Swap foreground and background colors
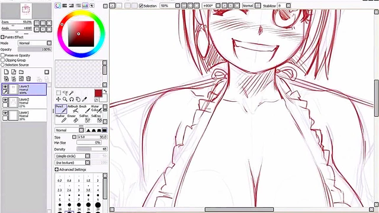The image size is (379, 213). (105, 91)
